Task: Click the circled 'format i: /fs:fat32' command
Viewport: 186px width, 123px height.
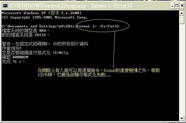Action: click(x=98, y=26)
